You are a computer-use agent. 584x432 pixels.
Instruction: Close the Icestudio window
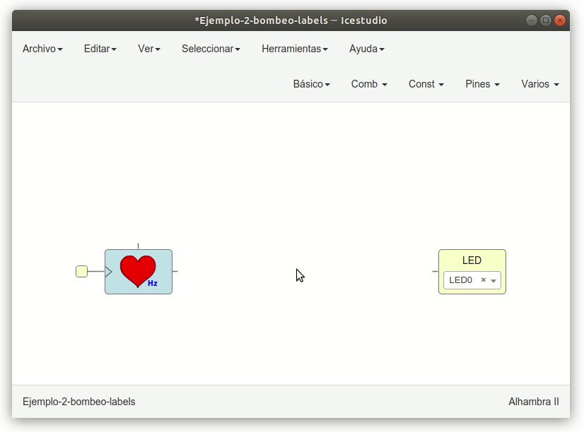559,20
